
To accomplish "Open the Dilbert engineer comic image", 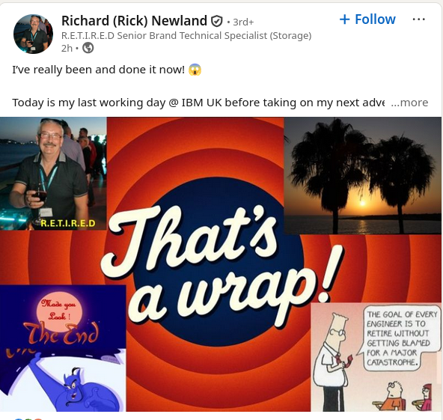I will 376,357.
